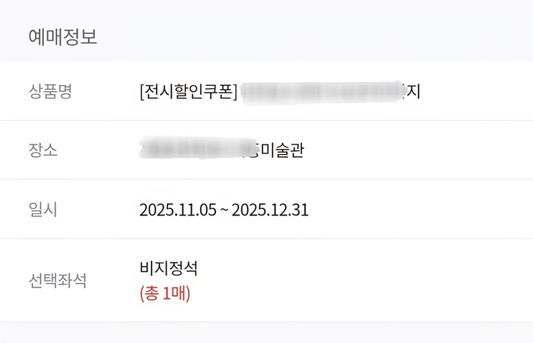The width and height of the screenshot is (533, 343).
Task: Select the 일시 row label
Action: (42, 210)
